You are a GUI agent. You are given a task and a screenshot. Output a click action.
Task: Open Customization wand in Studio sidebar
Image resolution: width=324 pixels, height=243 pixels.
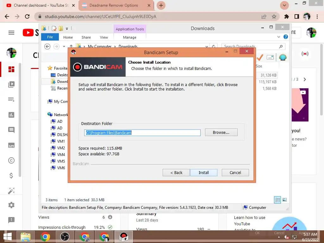click(11, 191)
